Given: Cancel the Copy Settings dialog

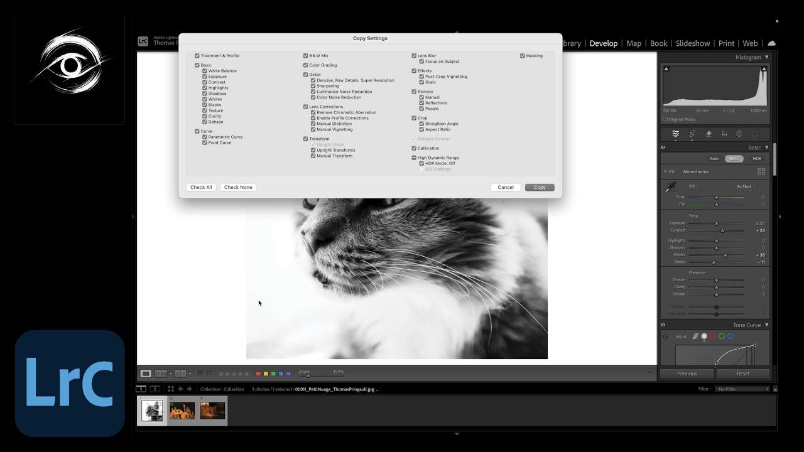Looking at the screenshot, I should coord(506,187).
